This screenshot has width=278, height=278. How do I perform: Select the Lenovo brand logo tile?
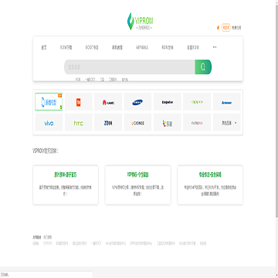click(227, 102)
